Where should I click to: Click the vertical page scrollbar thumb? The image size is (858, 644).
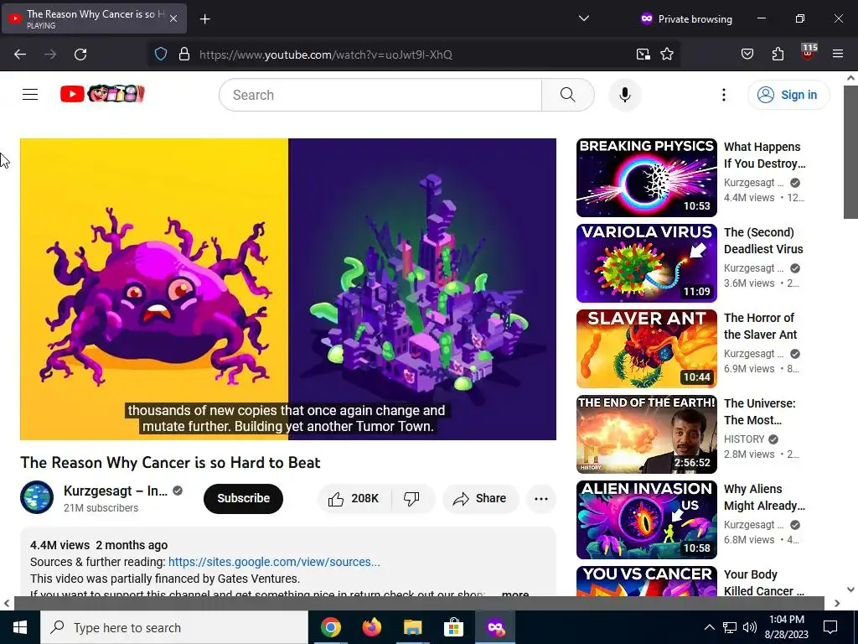coord(850,153)
